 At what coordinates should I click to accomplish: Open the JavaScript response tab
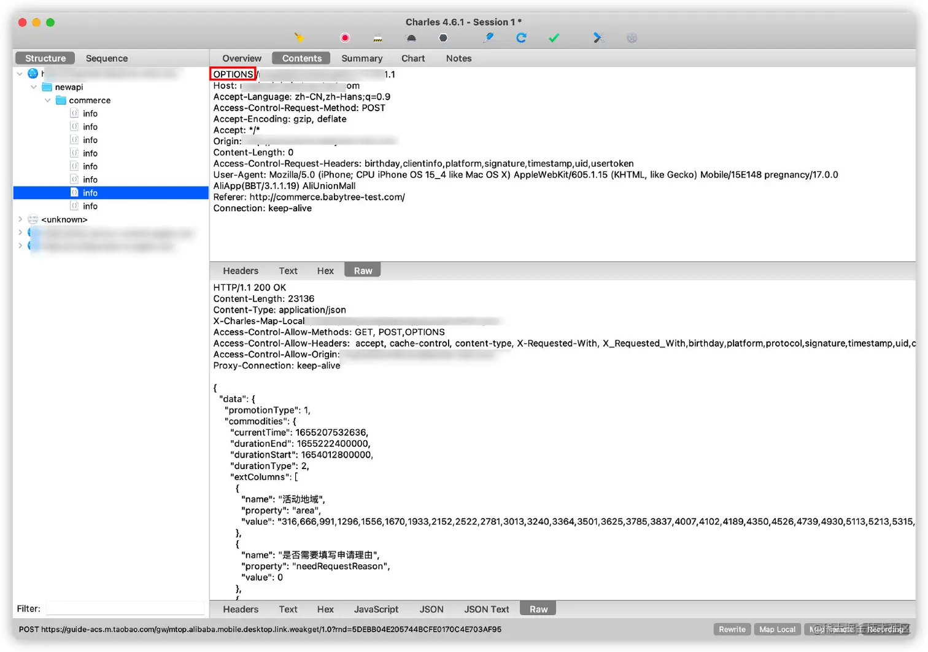point(376,609)
